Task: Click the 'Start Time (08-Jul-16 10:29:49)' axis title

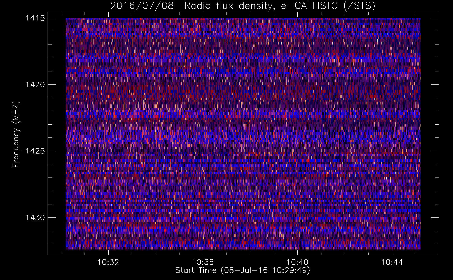Action: (x=243, y=271)
